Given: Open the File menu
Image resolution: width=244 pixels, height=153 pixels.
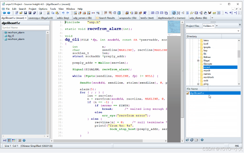Looking at the screenshot, I should click(8, 9).
